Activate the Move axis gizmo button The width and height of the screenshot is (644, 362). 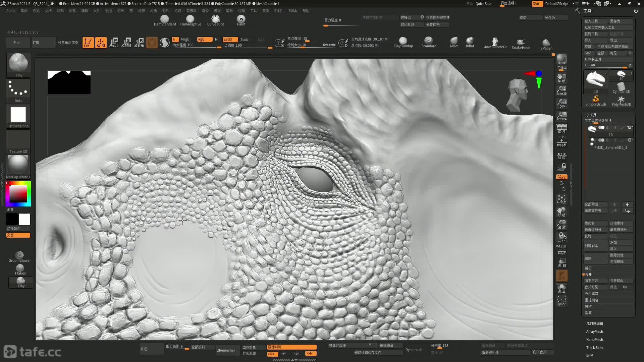click(114, 43)
